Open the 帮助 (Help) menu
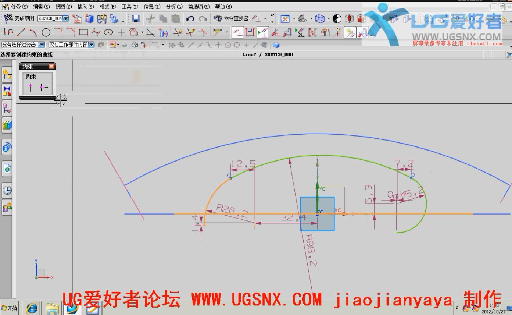 tap(223, 7)
